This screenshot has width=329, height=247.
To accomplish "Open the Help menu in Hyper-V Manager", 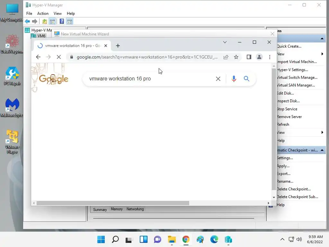I will 71,14.
